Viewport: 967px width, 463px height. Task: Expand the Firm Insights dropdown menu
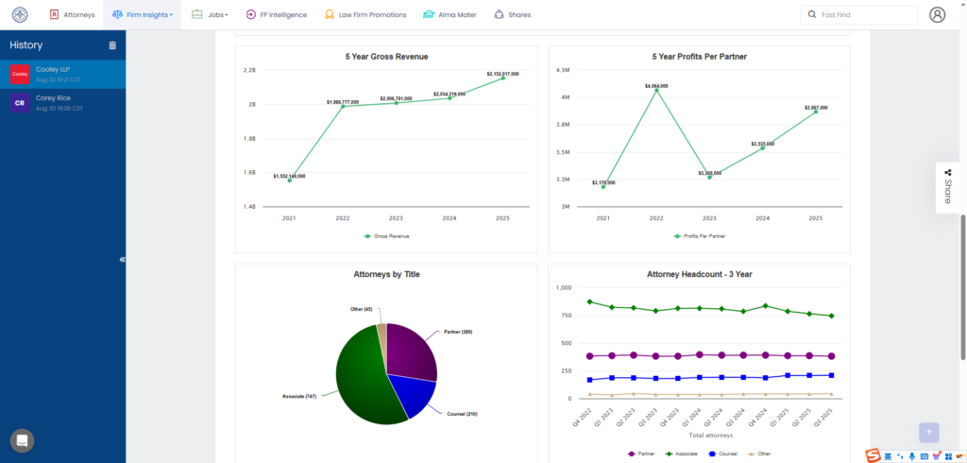tap(143, 15)
